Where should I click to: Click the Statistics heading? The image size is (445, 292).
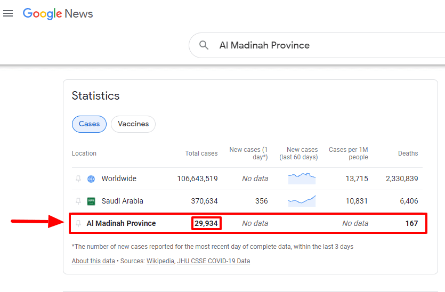tap(95, 95)
